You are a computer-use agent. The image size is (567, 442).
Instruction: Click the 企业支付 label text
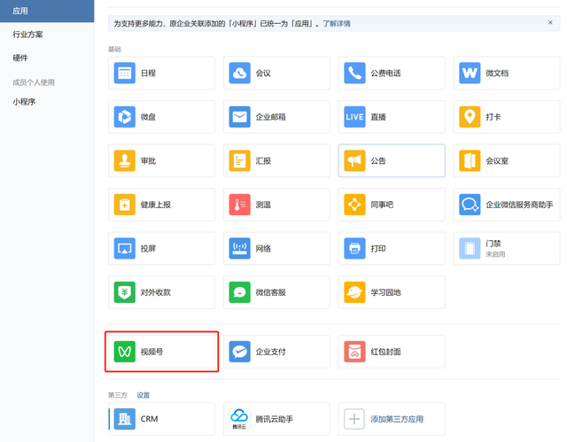pyautogui.click(x=270, y=352)
